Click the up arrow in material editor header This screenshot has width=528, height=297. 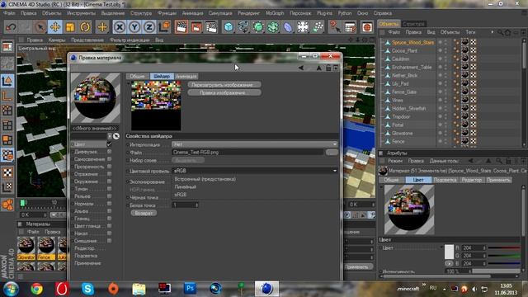pos(318,68)
